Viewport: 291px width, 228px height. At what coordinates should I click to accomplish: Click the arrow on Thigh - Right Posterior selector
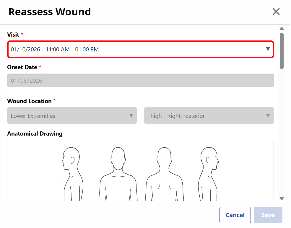[x=268, y=115]
